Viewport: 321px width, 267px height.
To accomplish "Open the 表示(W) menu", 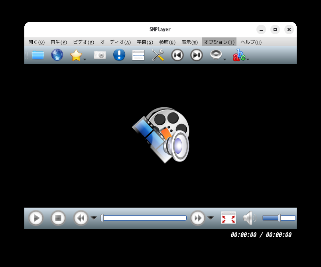I will 189,42.
